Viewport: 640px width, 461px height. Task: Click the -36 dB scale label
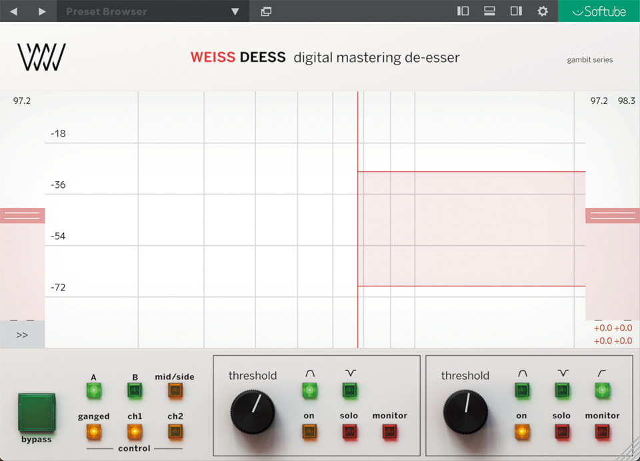[58, 185]
